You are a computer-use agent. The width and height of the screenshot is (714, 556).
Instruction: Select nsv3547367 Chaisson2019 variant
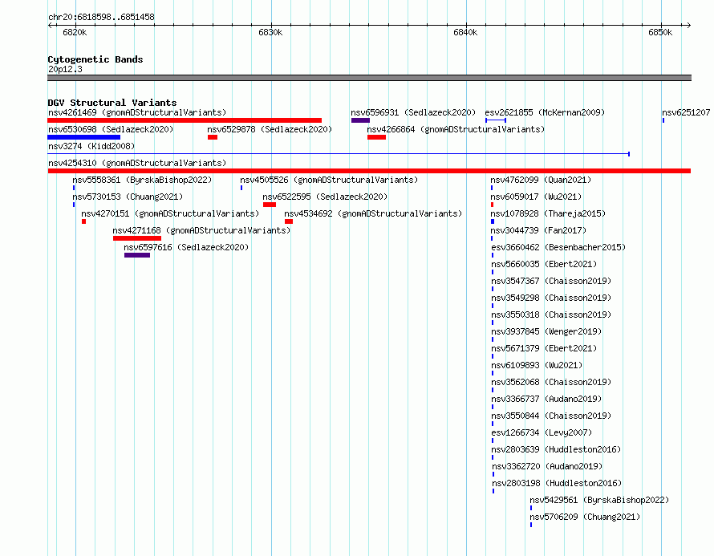(x=551, y=281)
